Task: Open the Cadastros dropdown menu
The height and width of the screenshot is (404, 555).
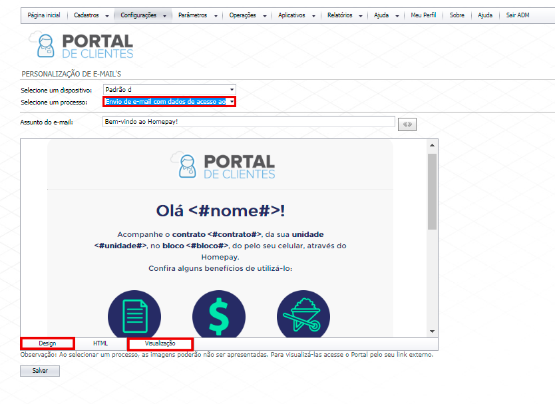Action: click(x=91, y=15)
